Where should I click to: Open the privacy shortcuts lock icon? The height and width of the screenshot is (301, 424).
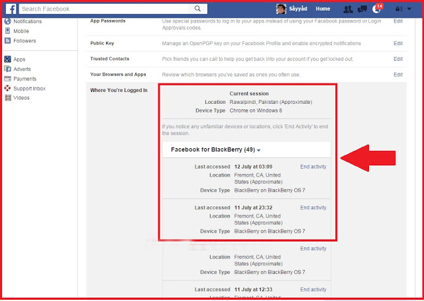(x=399, y=9)
